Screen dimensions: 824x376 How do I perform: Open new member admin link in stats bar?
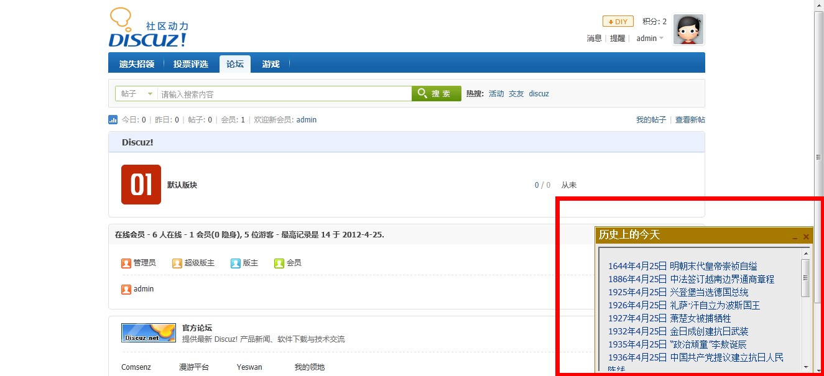click(307, 120)
